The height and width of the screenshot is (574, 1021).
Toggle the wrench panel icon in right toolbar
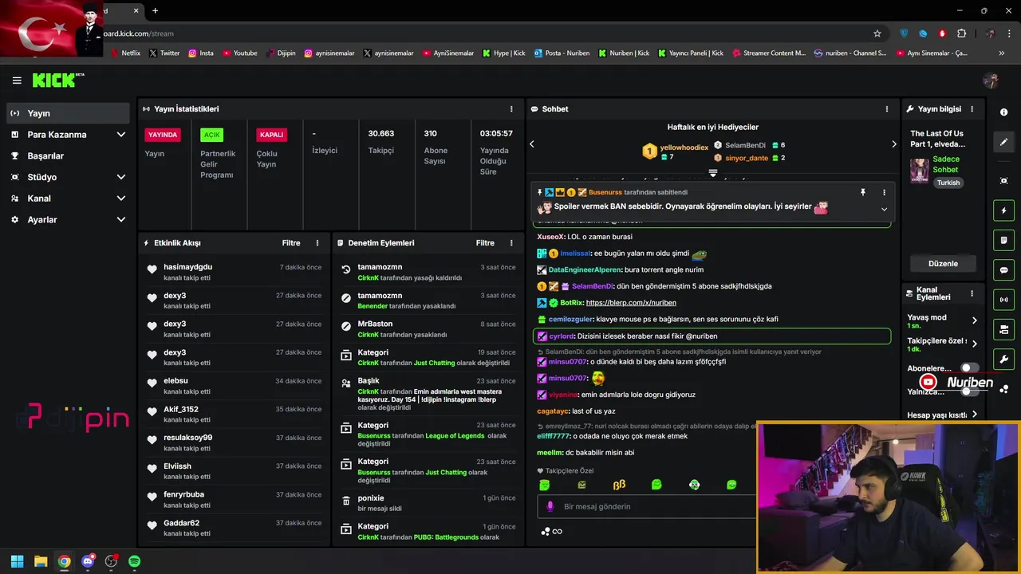click(x=1003, y=359)
